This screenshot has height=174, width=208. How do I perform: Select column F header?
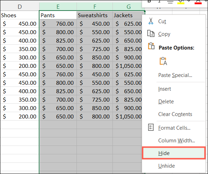(x=94, y=6)
